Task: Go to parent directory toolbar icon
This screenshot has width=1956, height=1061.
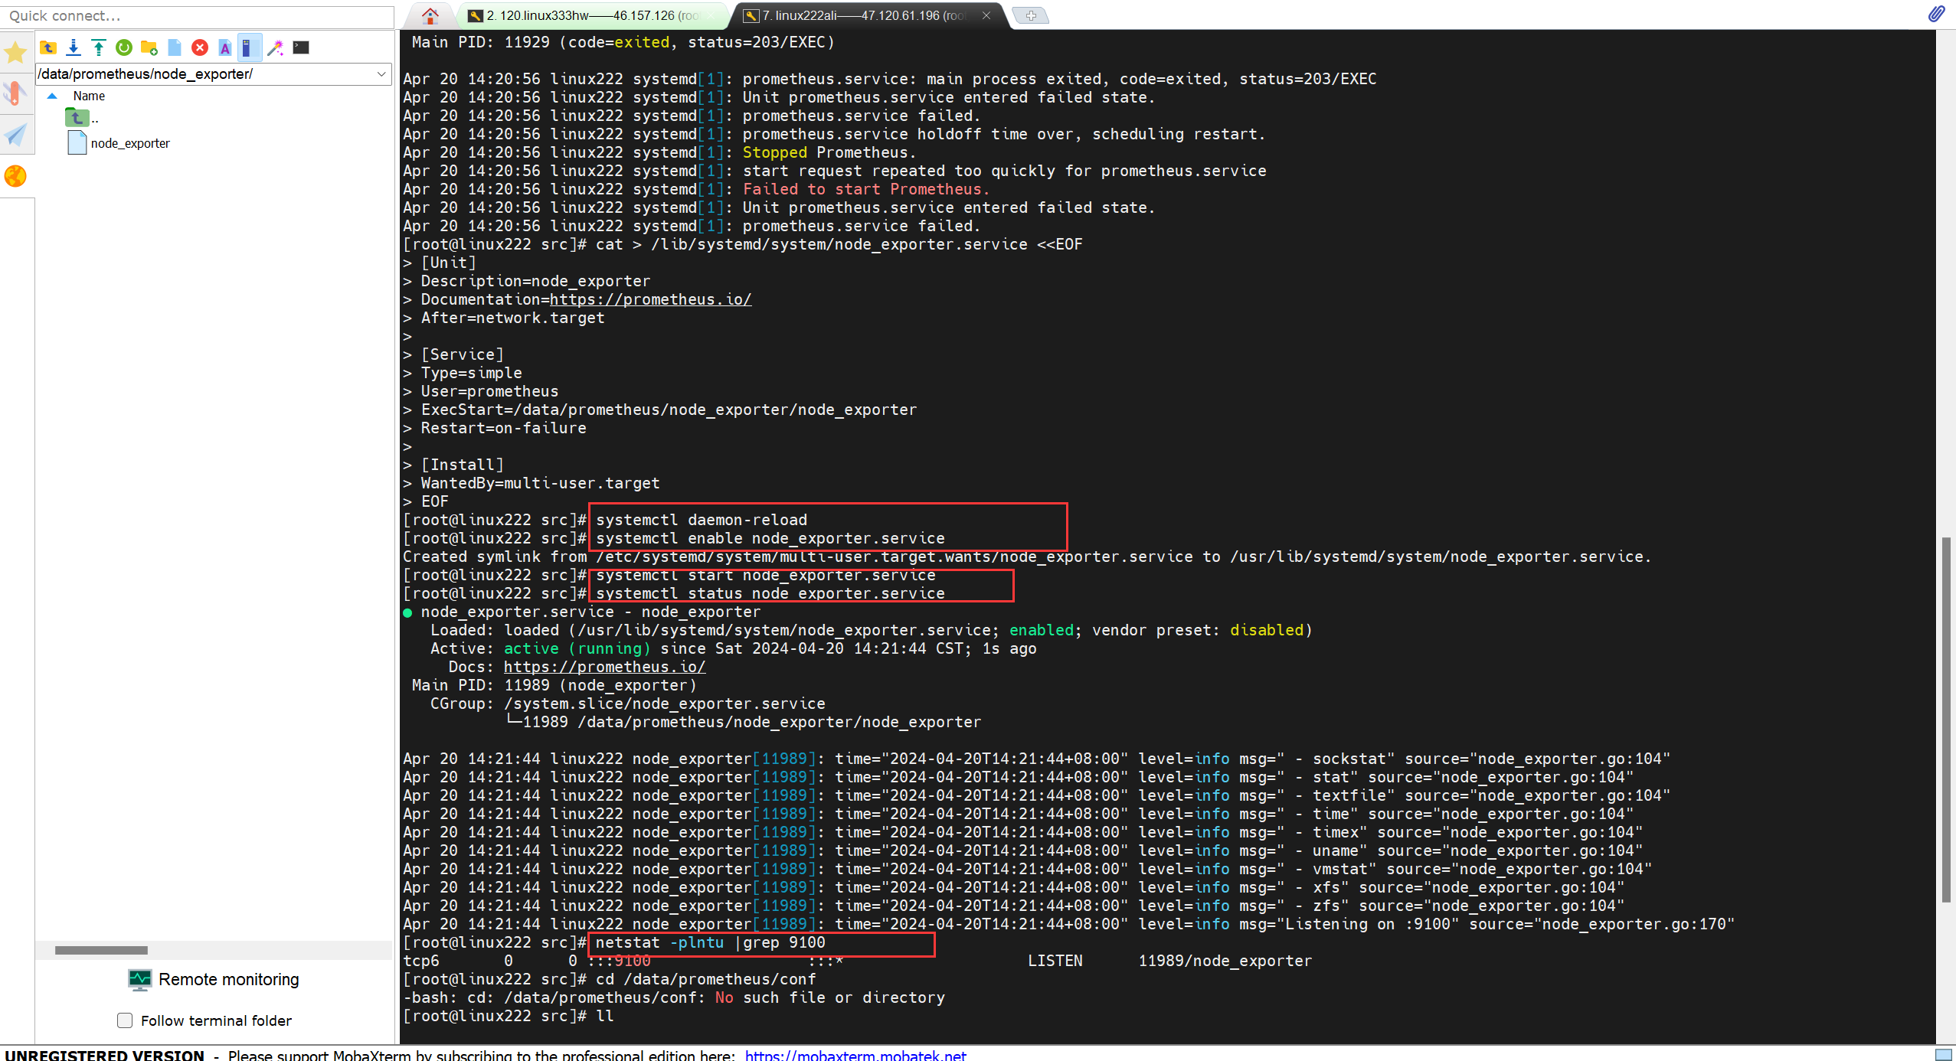Action: click(x=48, y=47)
